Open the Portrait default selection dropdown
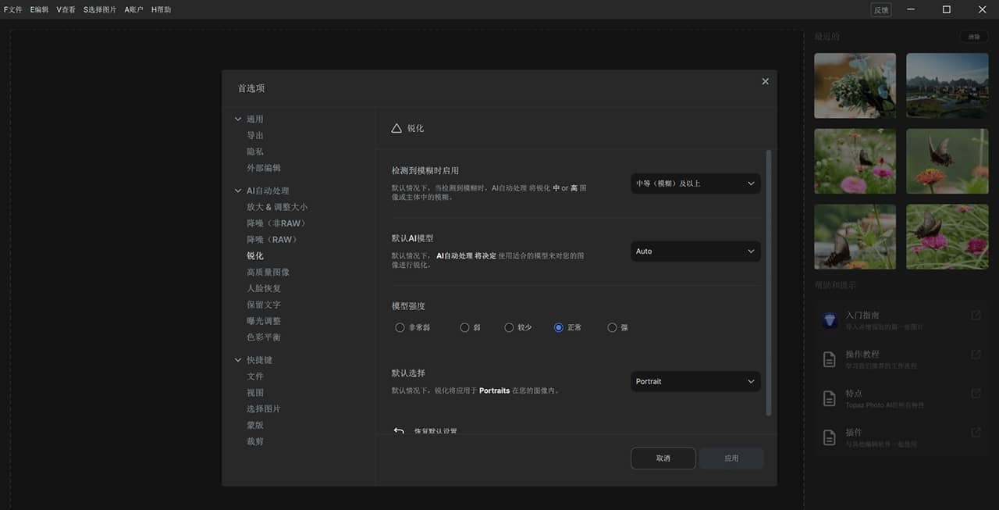Image resolution: width=999 pixels, height=510 pixels. click(695, 381)
